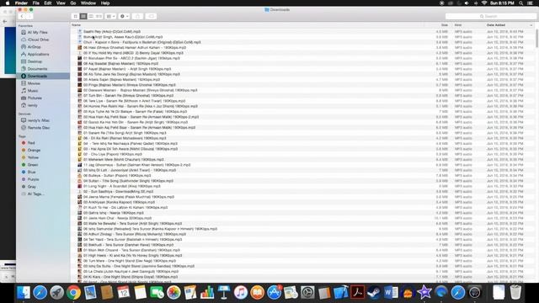Select file Saathi Rey (Arko) mp3
The width and height of the screenshot is (539, 303).
coord(112,31)
